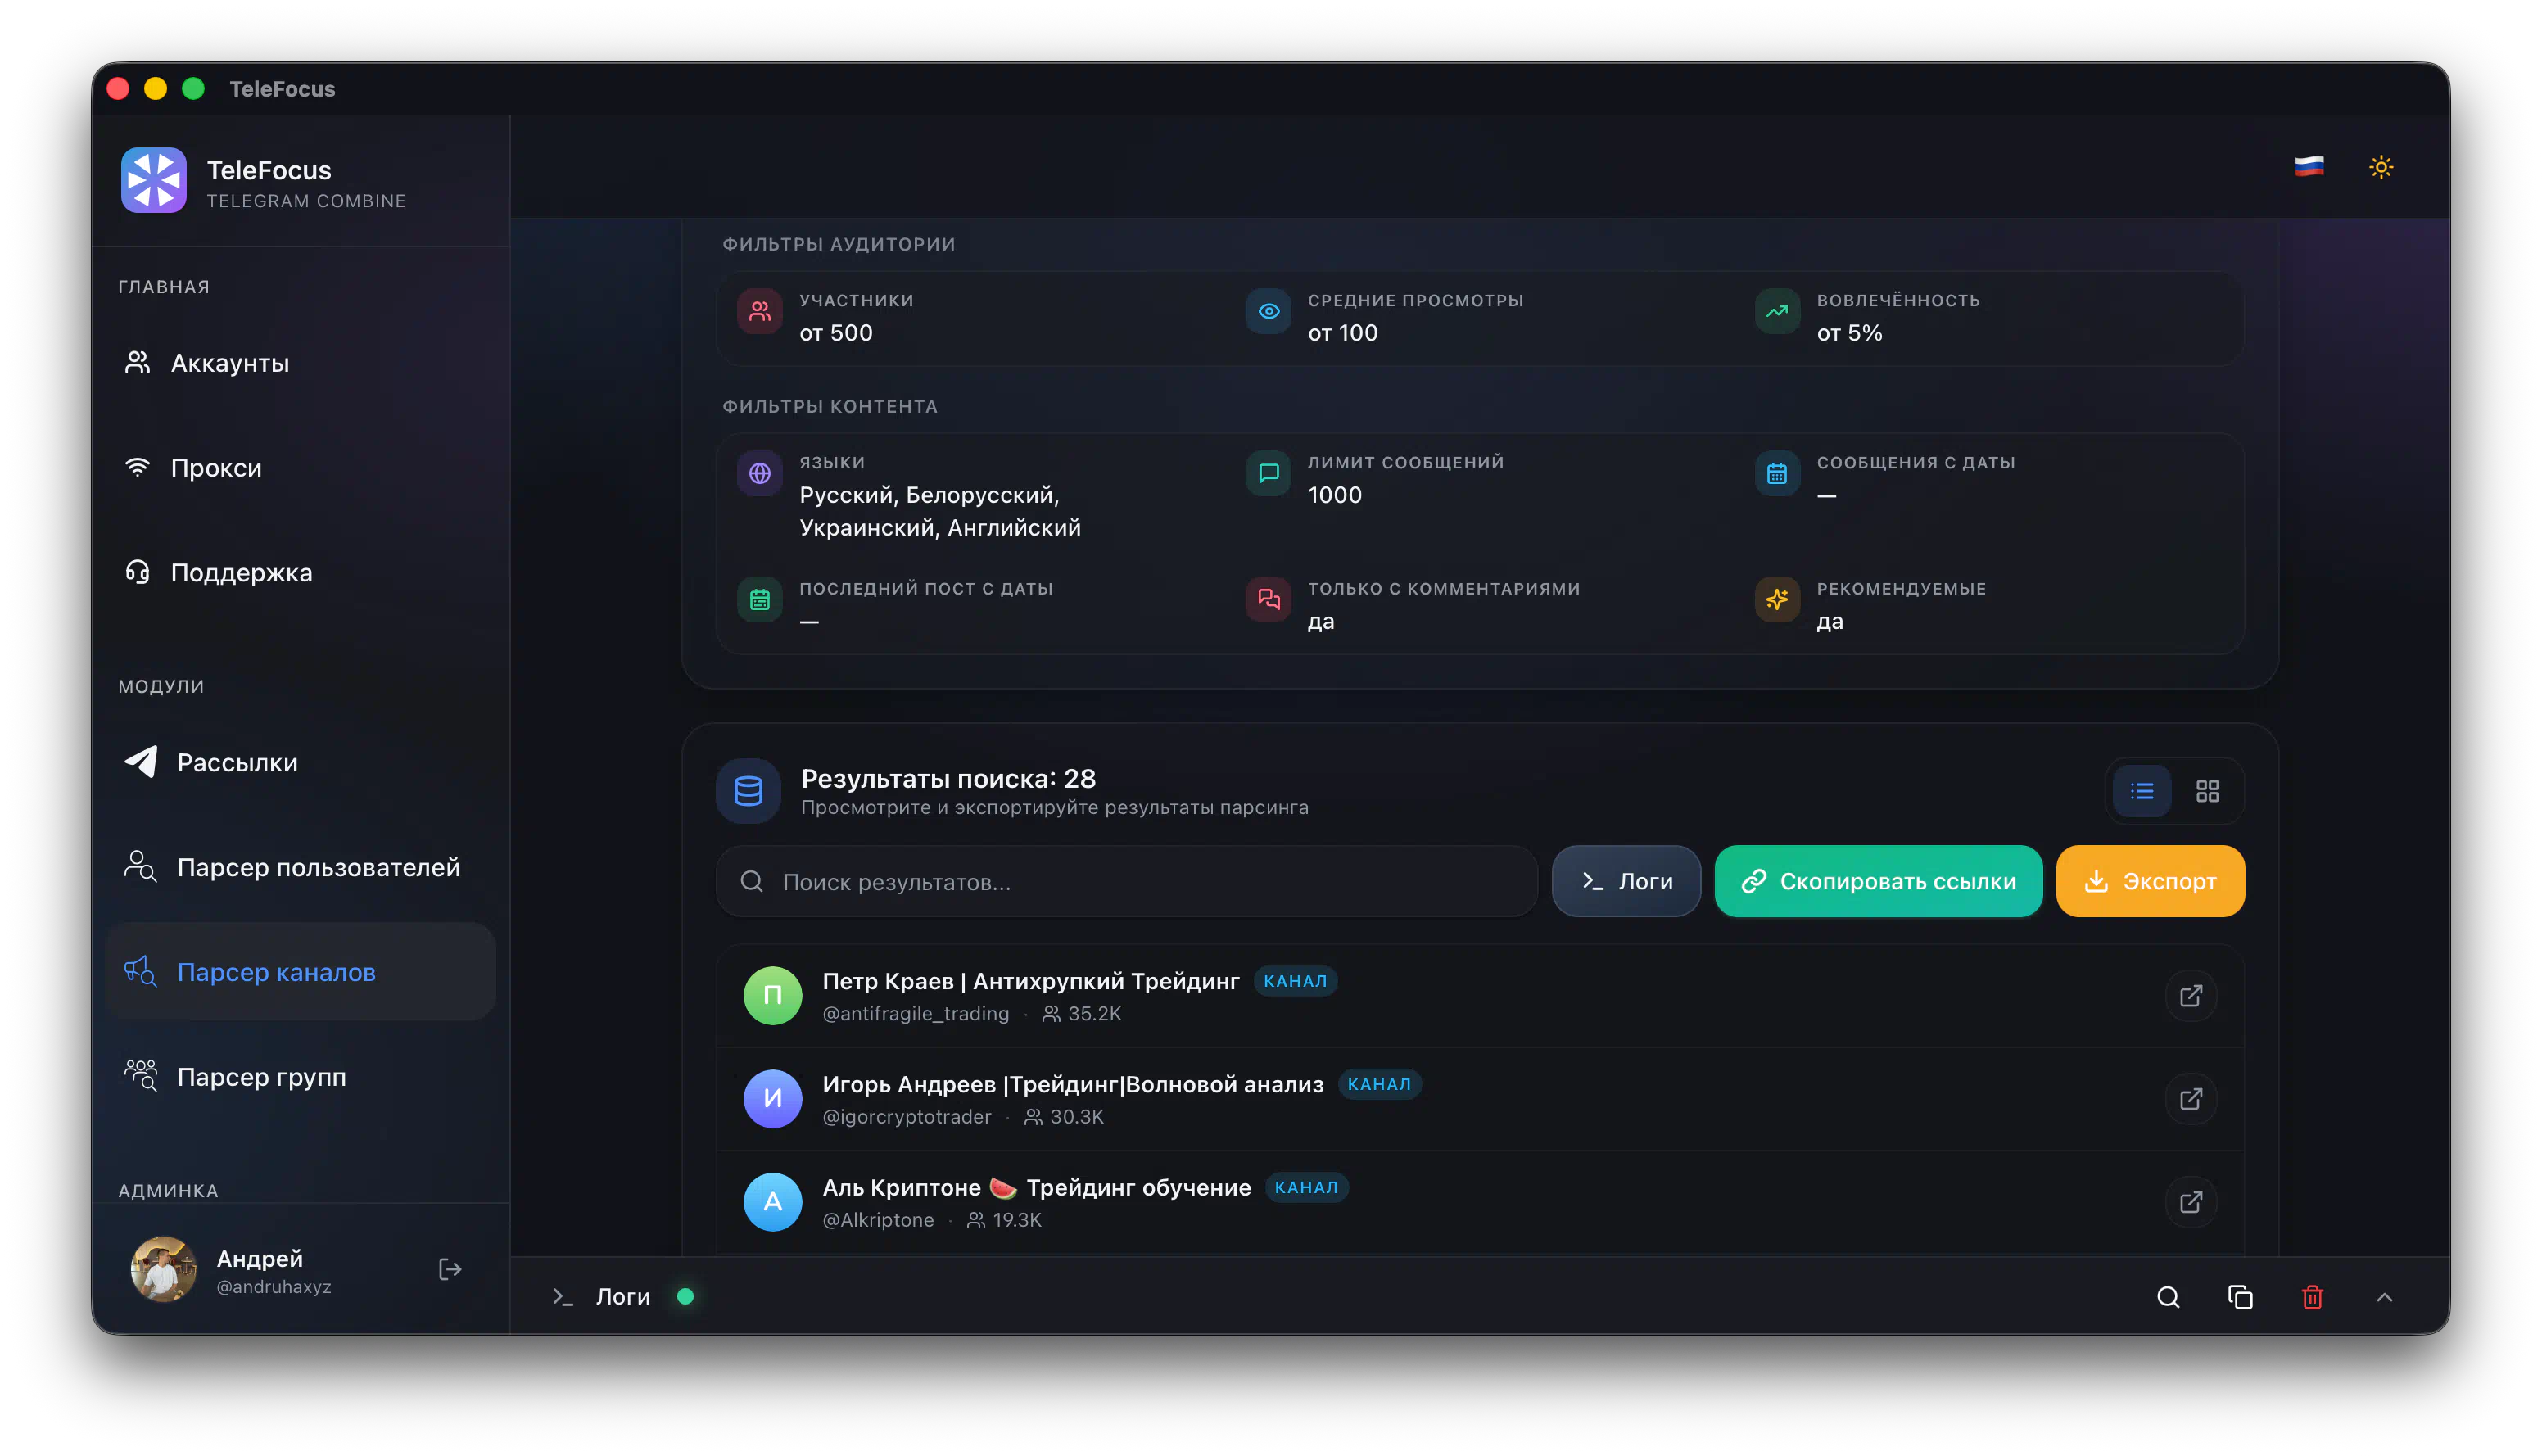The height and width of the screenshot is (1456, 2542).
Task: Click the Языки globe icon
Action: (760, 474)
